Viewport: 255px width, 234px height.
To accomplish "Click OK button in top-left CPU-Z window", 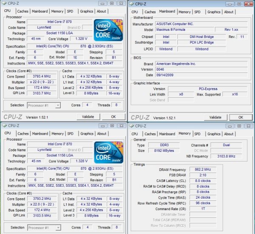I will [113, 117].
